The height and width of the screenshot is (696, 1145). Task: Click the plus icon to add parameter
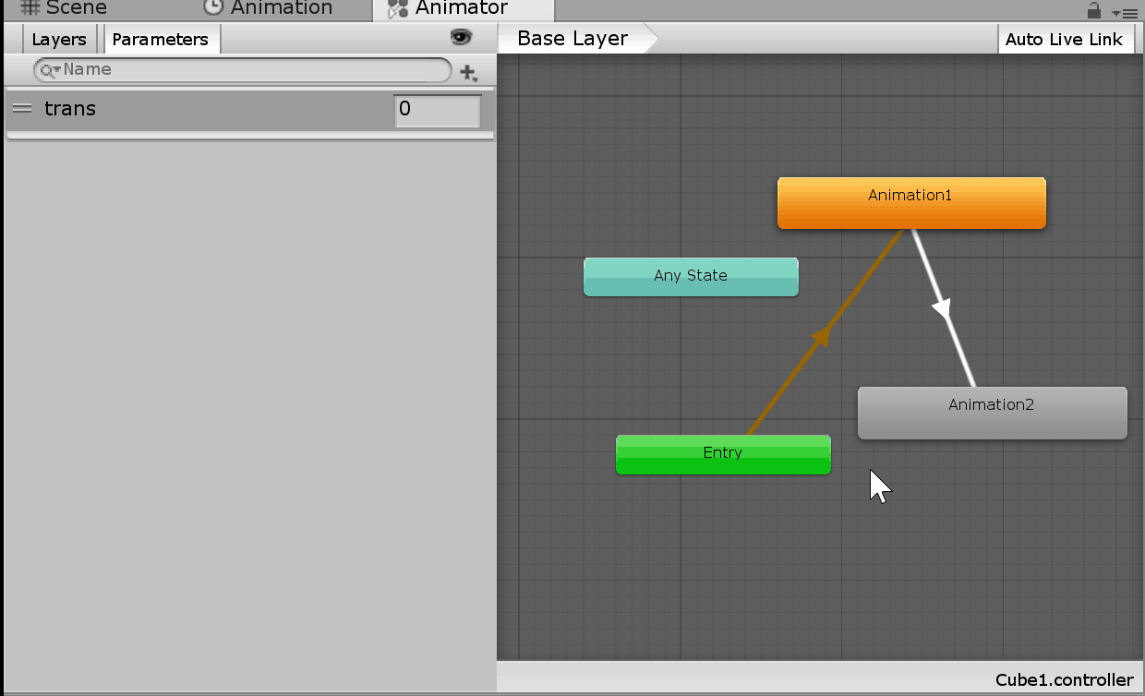pyautogui.click(x=468, y=72)
